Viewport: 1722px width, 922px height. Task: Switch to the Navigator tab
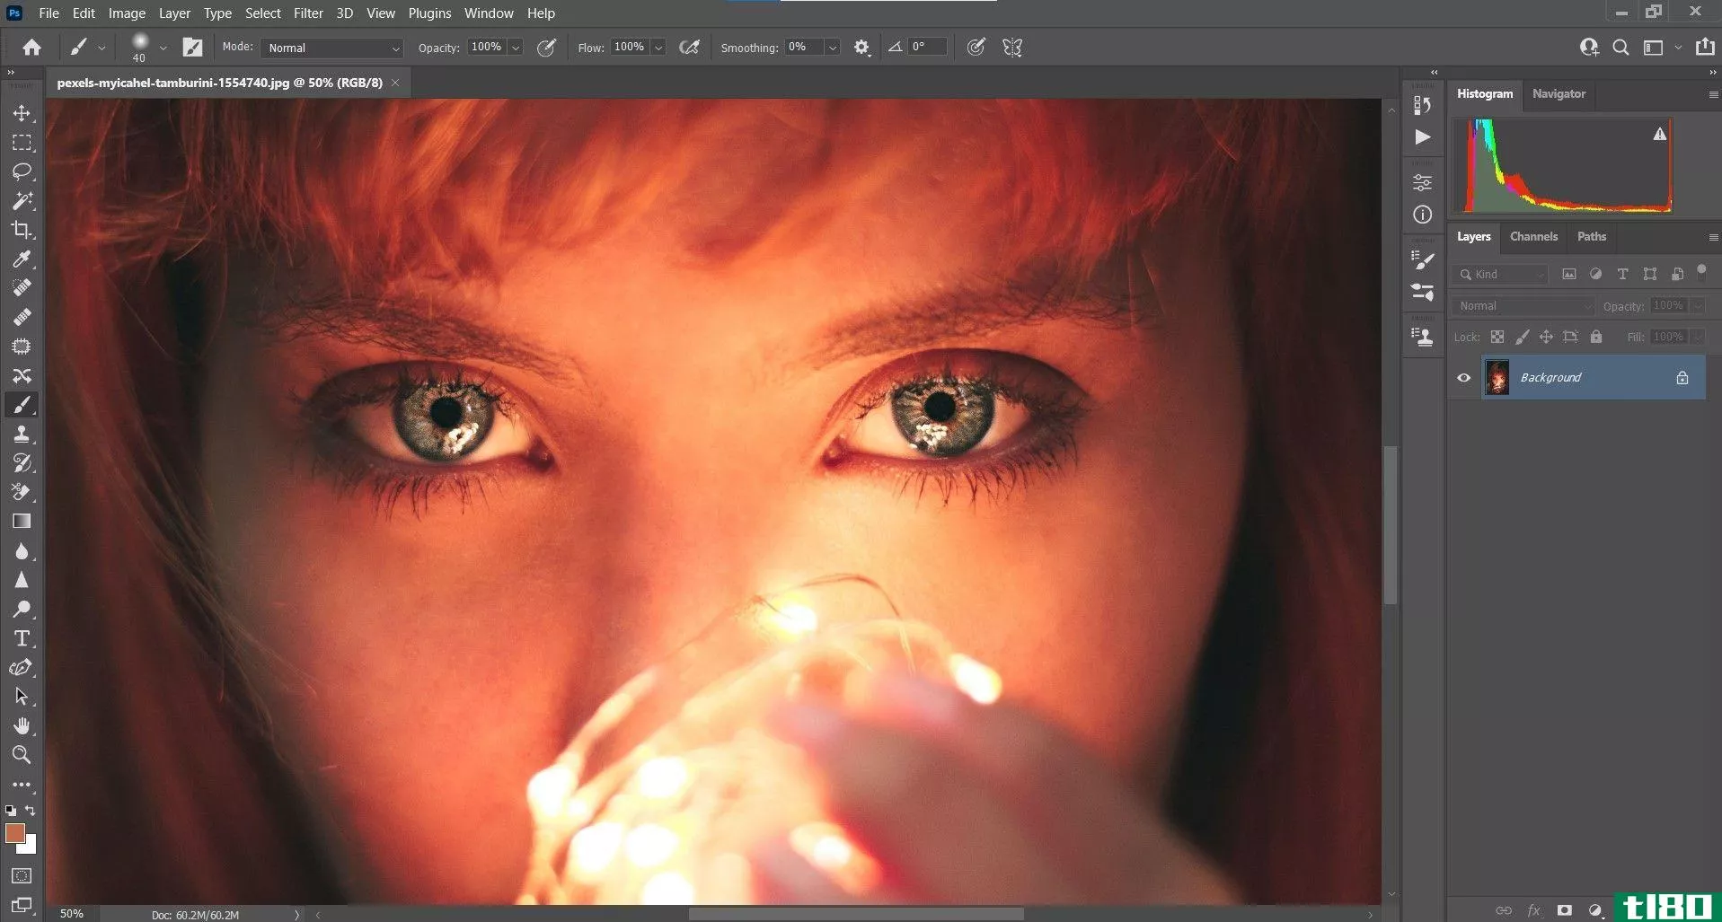coord(1559,93)
